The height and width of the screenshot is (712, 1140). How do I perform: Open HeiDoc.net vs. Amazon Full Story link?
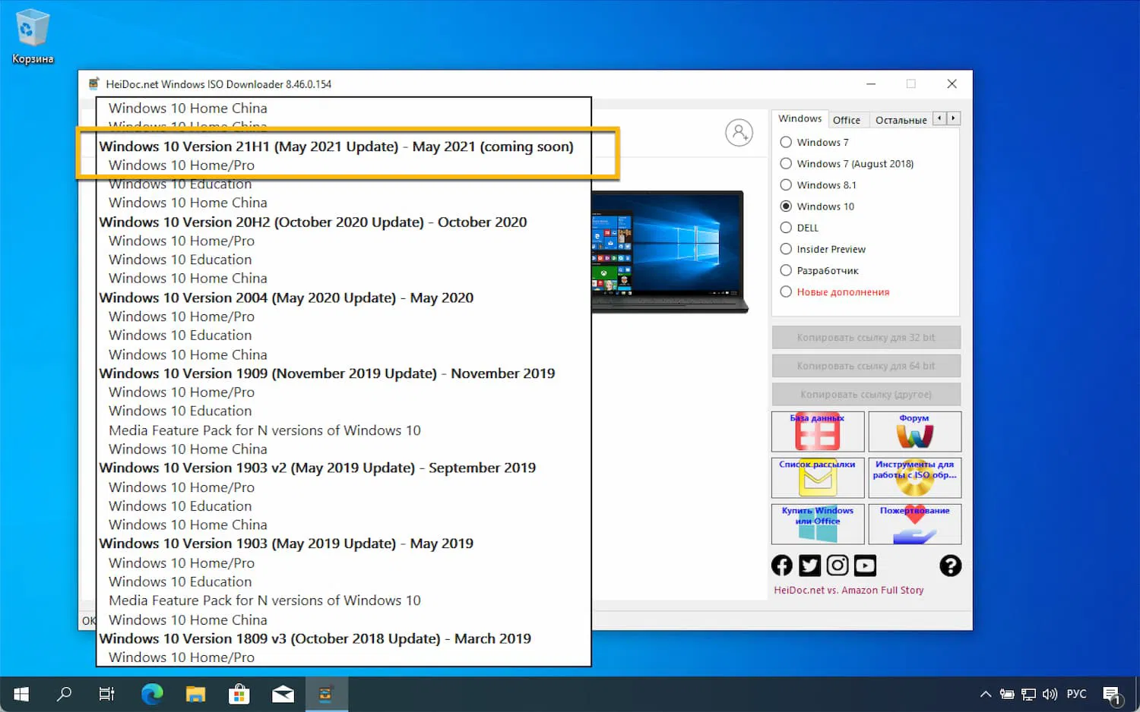[x=849, y=589]
